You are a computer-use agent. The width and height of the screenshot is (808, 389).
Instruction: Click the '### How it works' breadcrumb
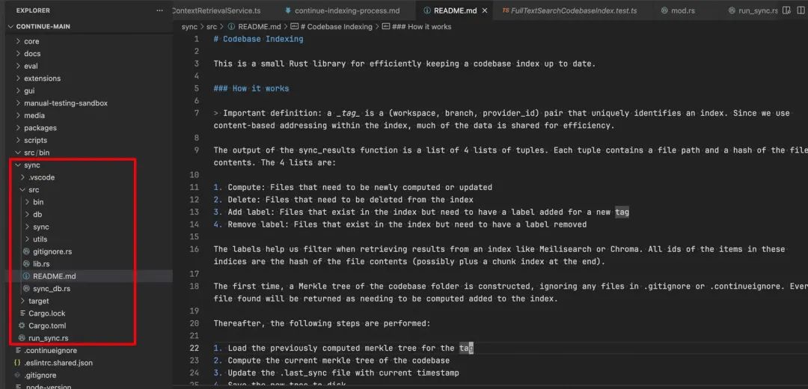click(421, 26)
